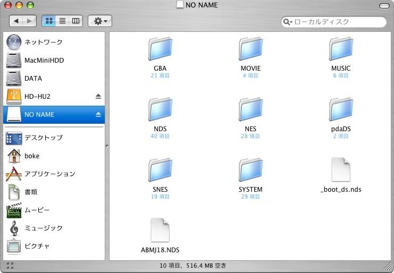Click the sidebar divider handle dot
The image size is (394, 273).
click(x=107, y=146)
